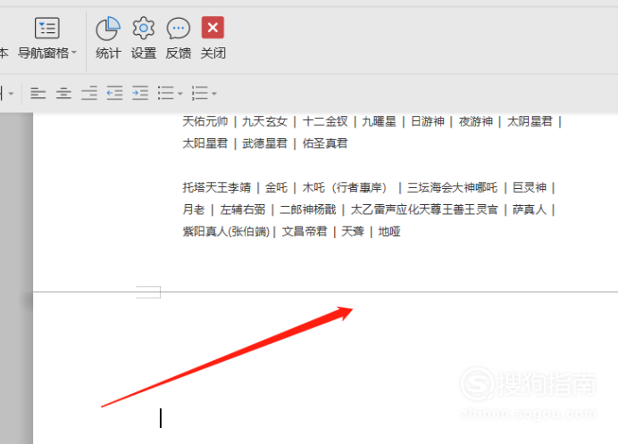
Task: Click the text 萨真人
Action: point(530,210)
